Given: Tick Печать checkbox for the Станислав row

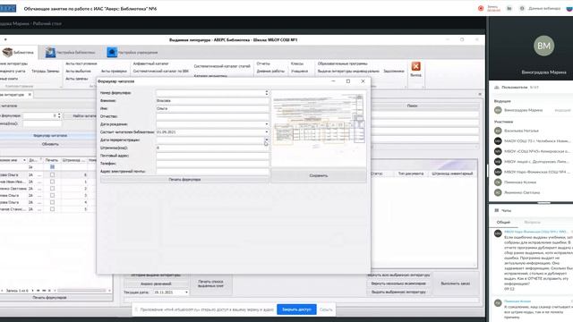Looking at the screenshot, I should coord(52,209).
